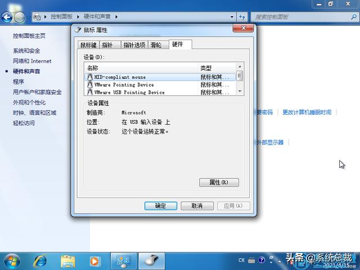Click the 取消 button
360x270 pixels.
(197, 206)
